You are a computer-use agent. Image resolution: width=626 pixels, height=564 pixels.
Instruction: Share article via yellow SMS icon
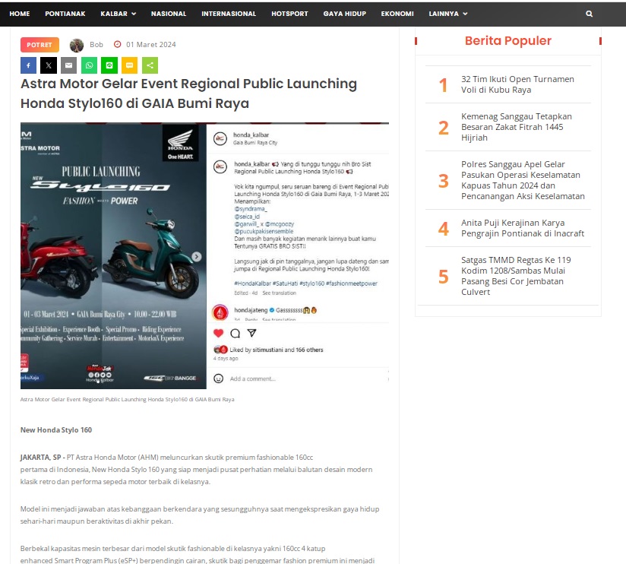click(129, 65)
